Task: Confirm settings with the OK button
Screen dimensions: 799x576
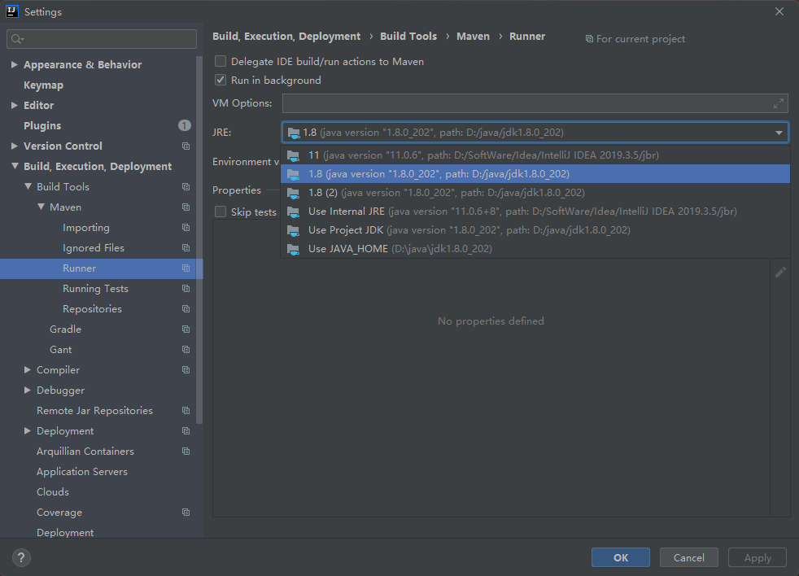Action: pyautogui.click(x=621, y=557)
